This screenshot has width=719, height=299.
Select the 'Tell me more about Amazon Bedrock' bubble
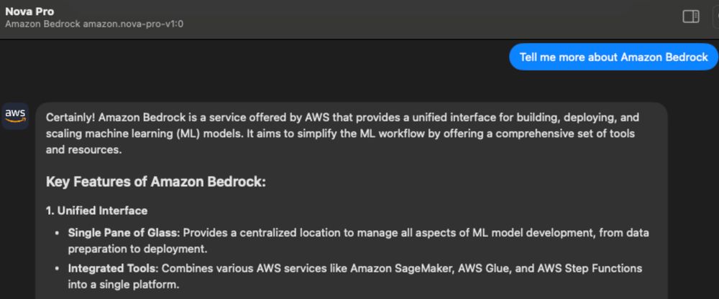tap(613, 57)
